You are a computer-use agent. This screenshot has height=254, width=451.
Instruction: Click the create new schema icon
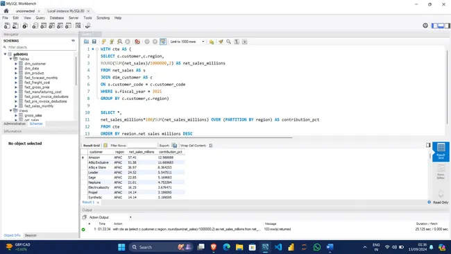pos(35,26)
